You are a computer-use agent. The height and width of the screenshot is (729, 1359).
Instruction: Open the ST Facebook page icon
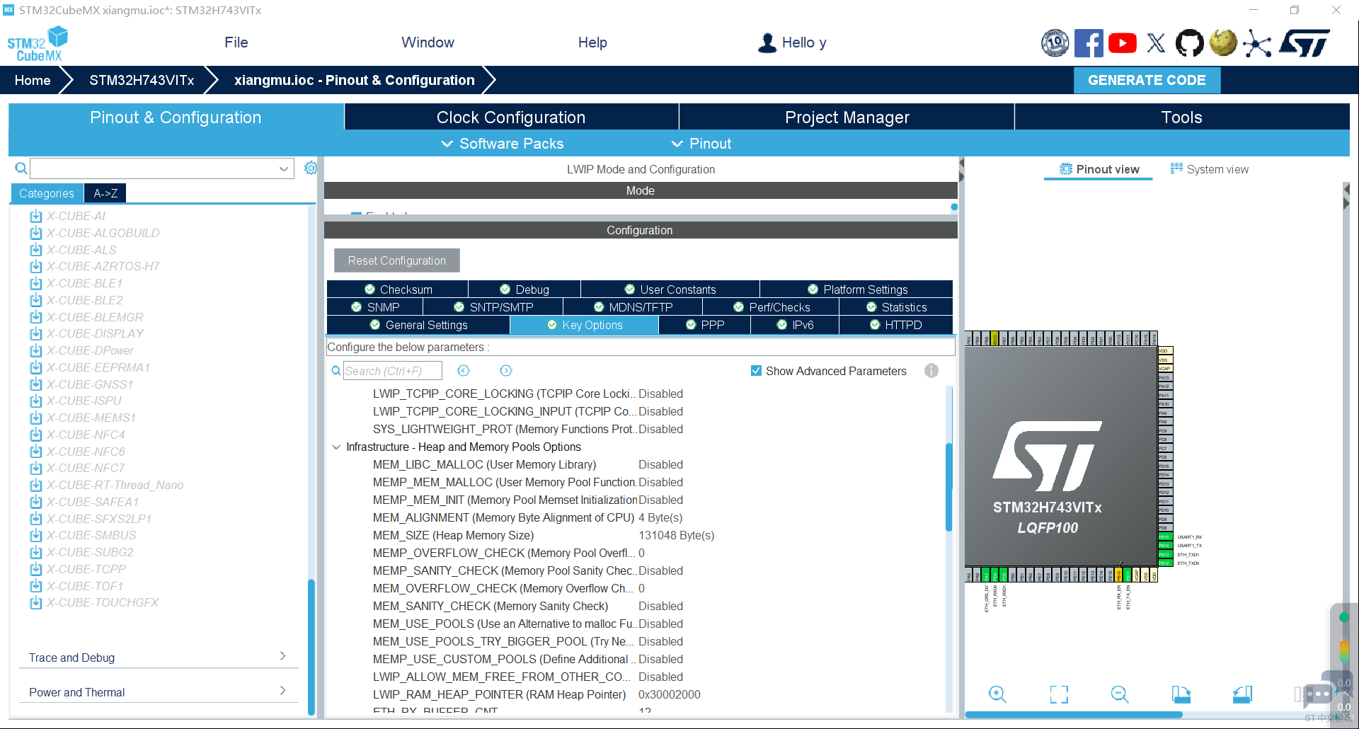pyautogui.click(x=1089, y=43)
